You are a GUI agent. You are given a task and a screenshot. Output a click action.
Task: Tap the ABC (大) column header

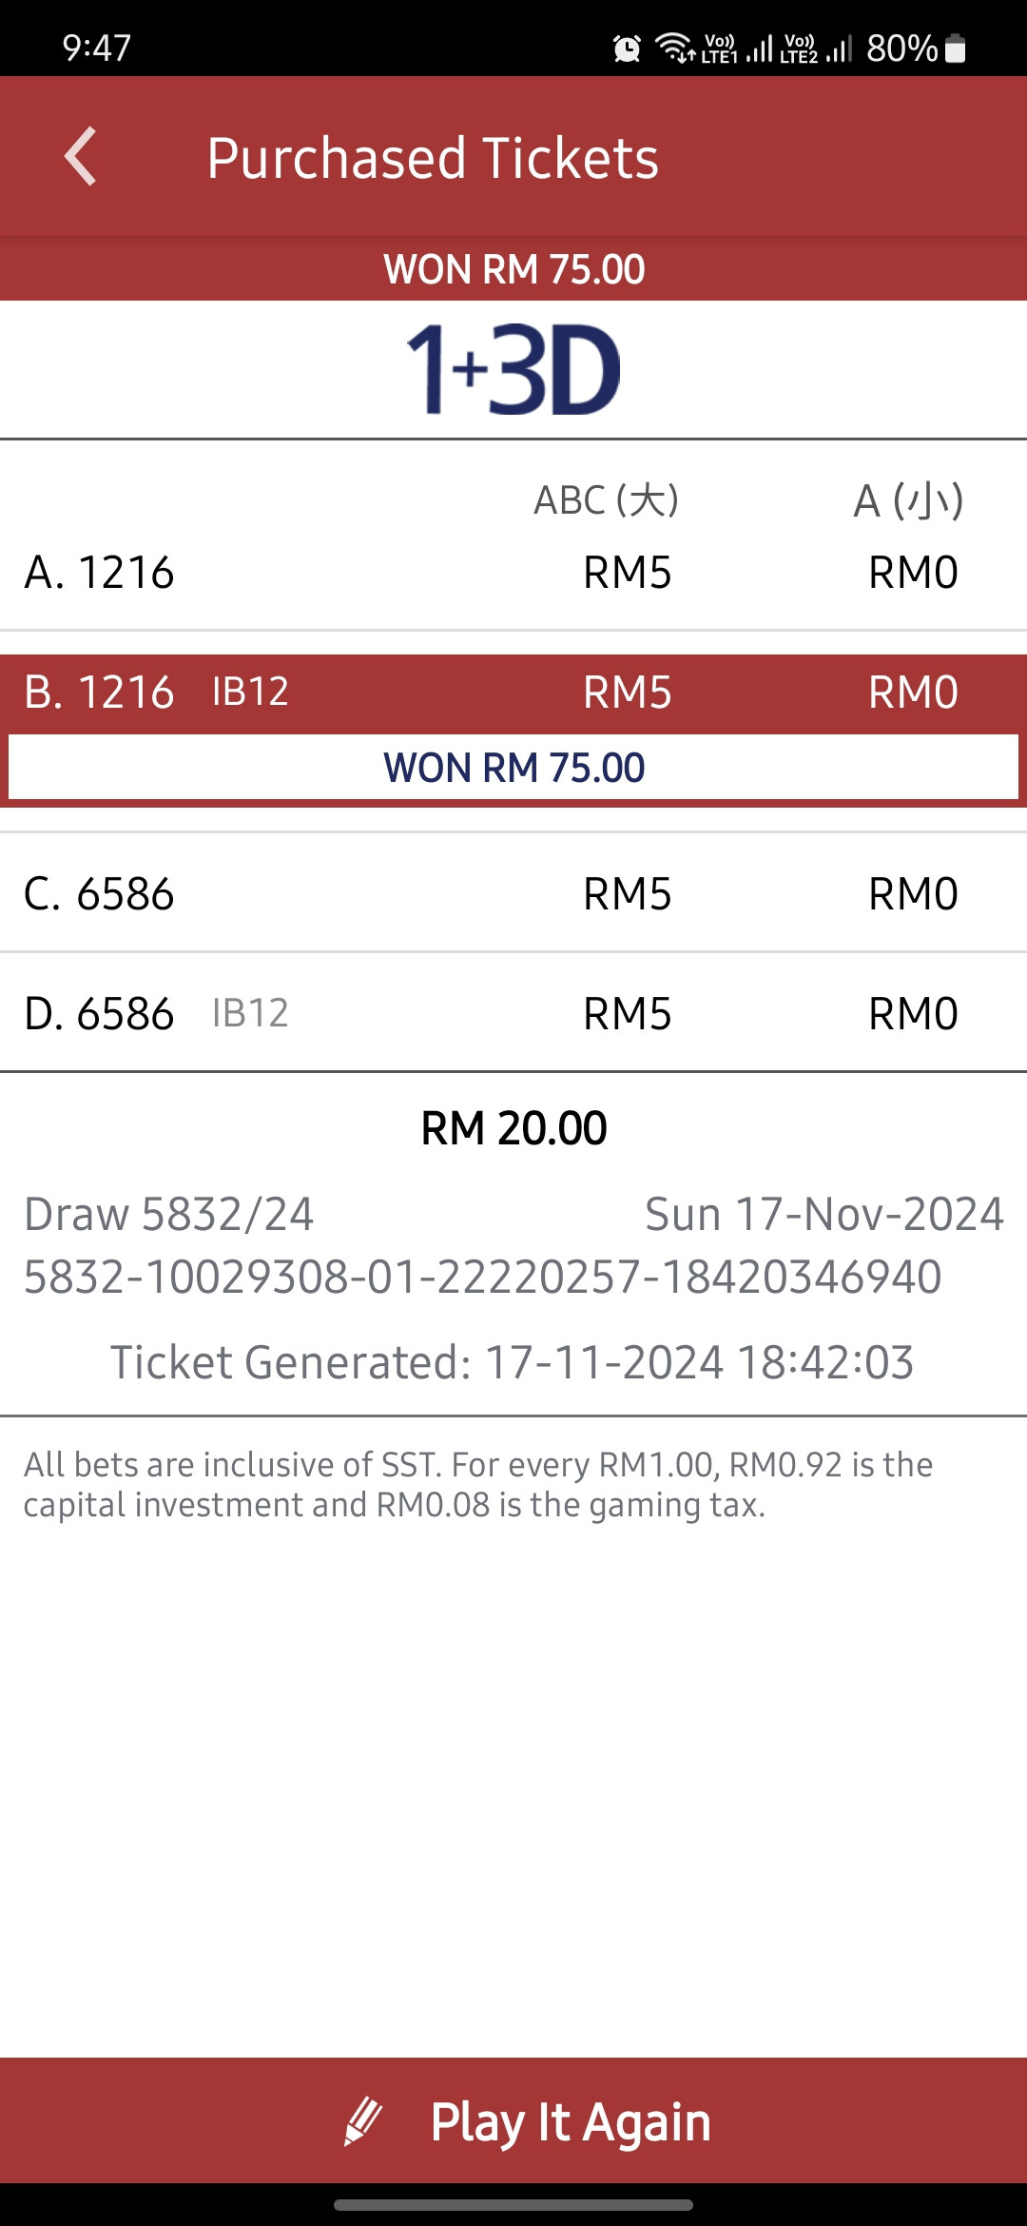(607, 500)
